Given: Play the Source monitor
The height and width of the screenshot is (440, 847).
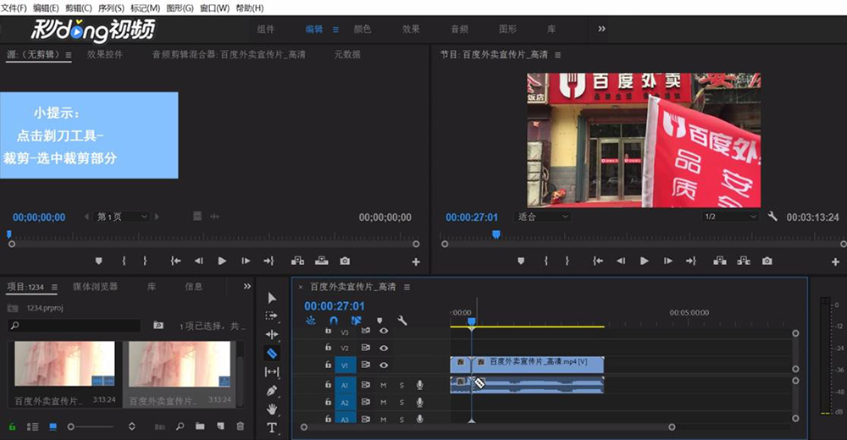Looking at the screenshot, I should click(x=222, y=261).
